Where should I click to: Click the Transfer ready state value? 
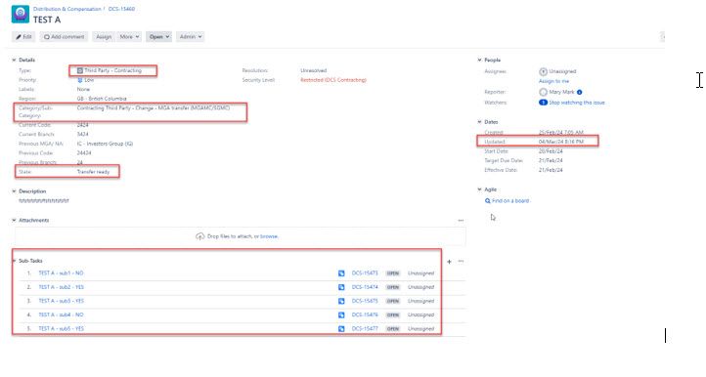[93, 172]
